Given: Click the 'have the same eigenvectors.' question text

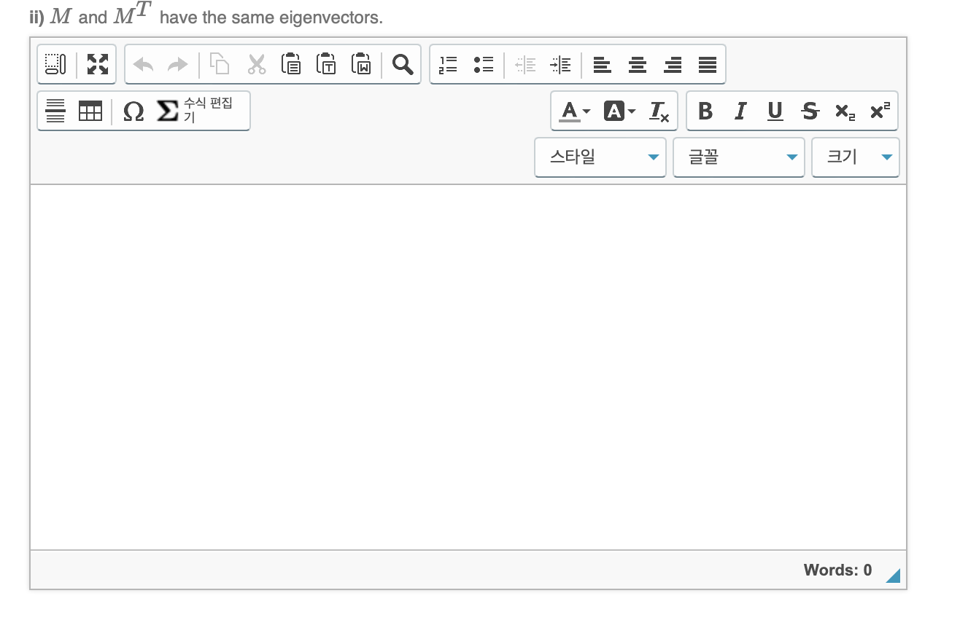Looking at the screenshot, I should click(x=271, y=18).
